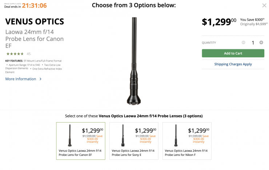Click the Sony E lens thumbnail image
Viewport: 269px width, 170px height.
(x=123, y=135)
